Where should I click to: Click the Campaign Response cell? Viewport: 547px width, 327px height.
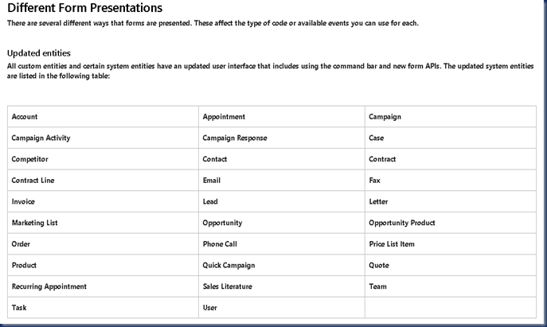pyautogui.click(x=235, y=138)
